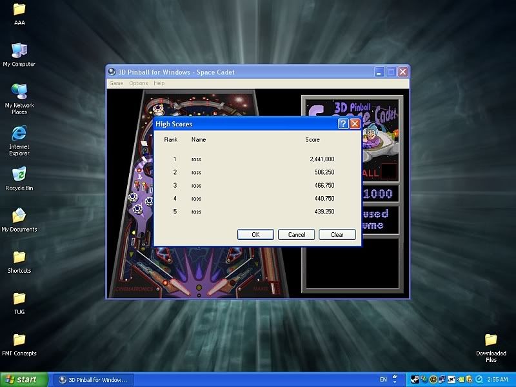Screen dimensions: 516x387
Task: Select the Recycle Bin icon
Action: (19, 179)
